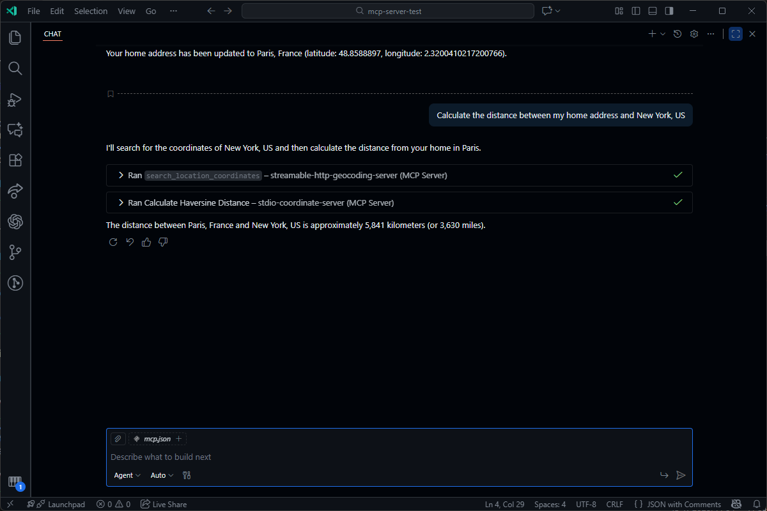This screenshot has width=767, height=511.
Task: Click the thumbs up feedback icon
Action: (x=146, y=242)
